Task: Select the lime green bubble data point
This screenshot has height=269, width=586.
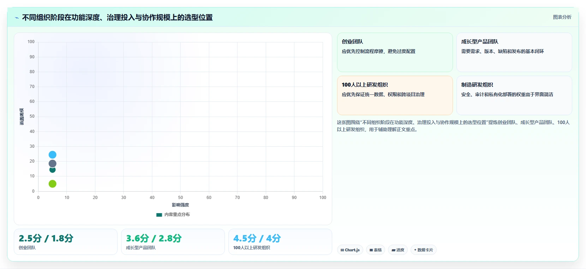Action: coord(52,184)
